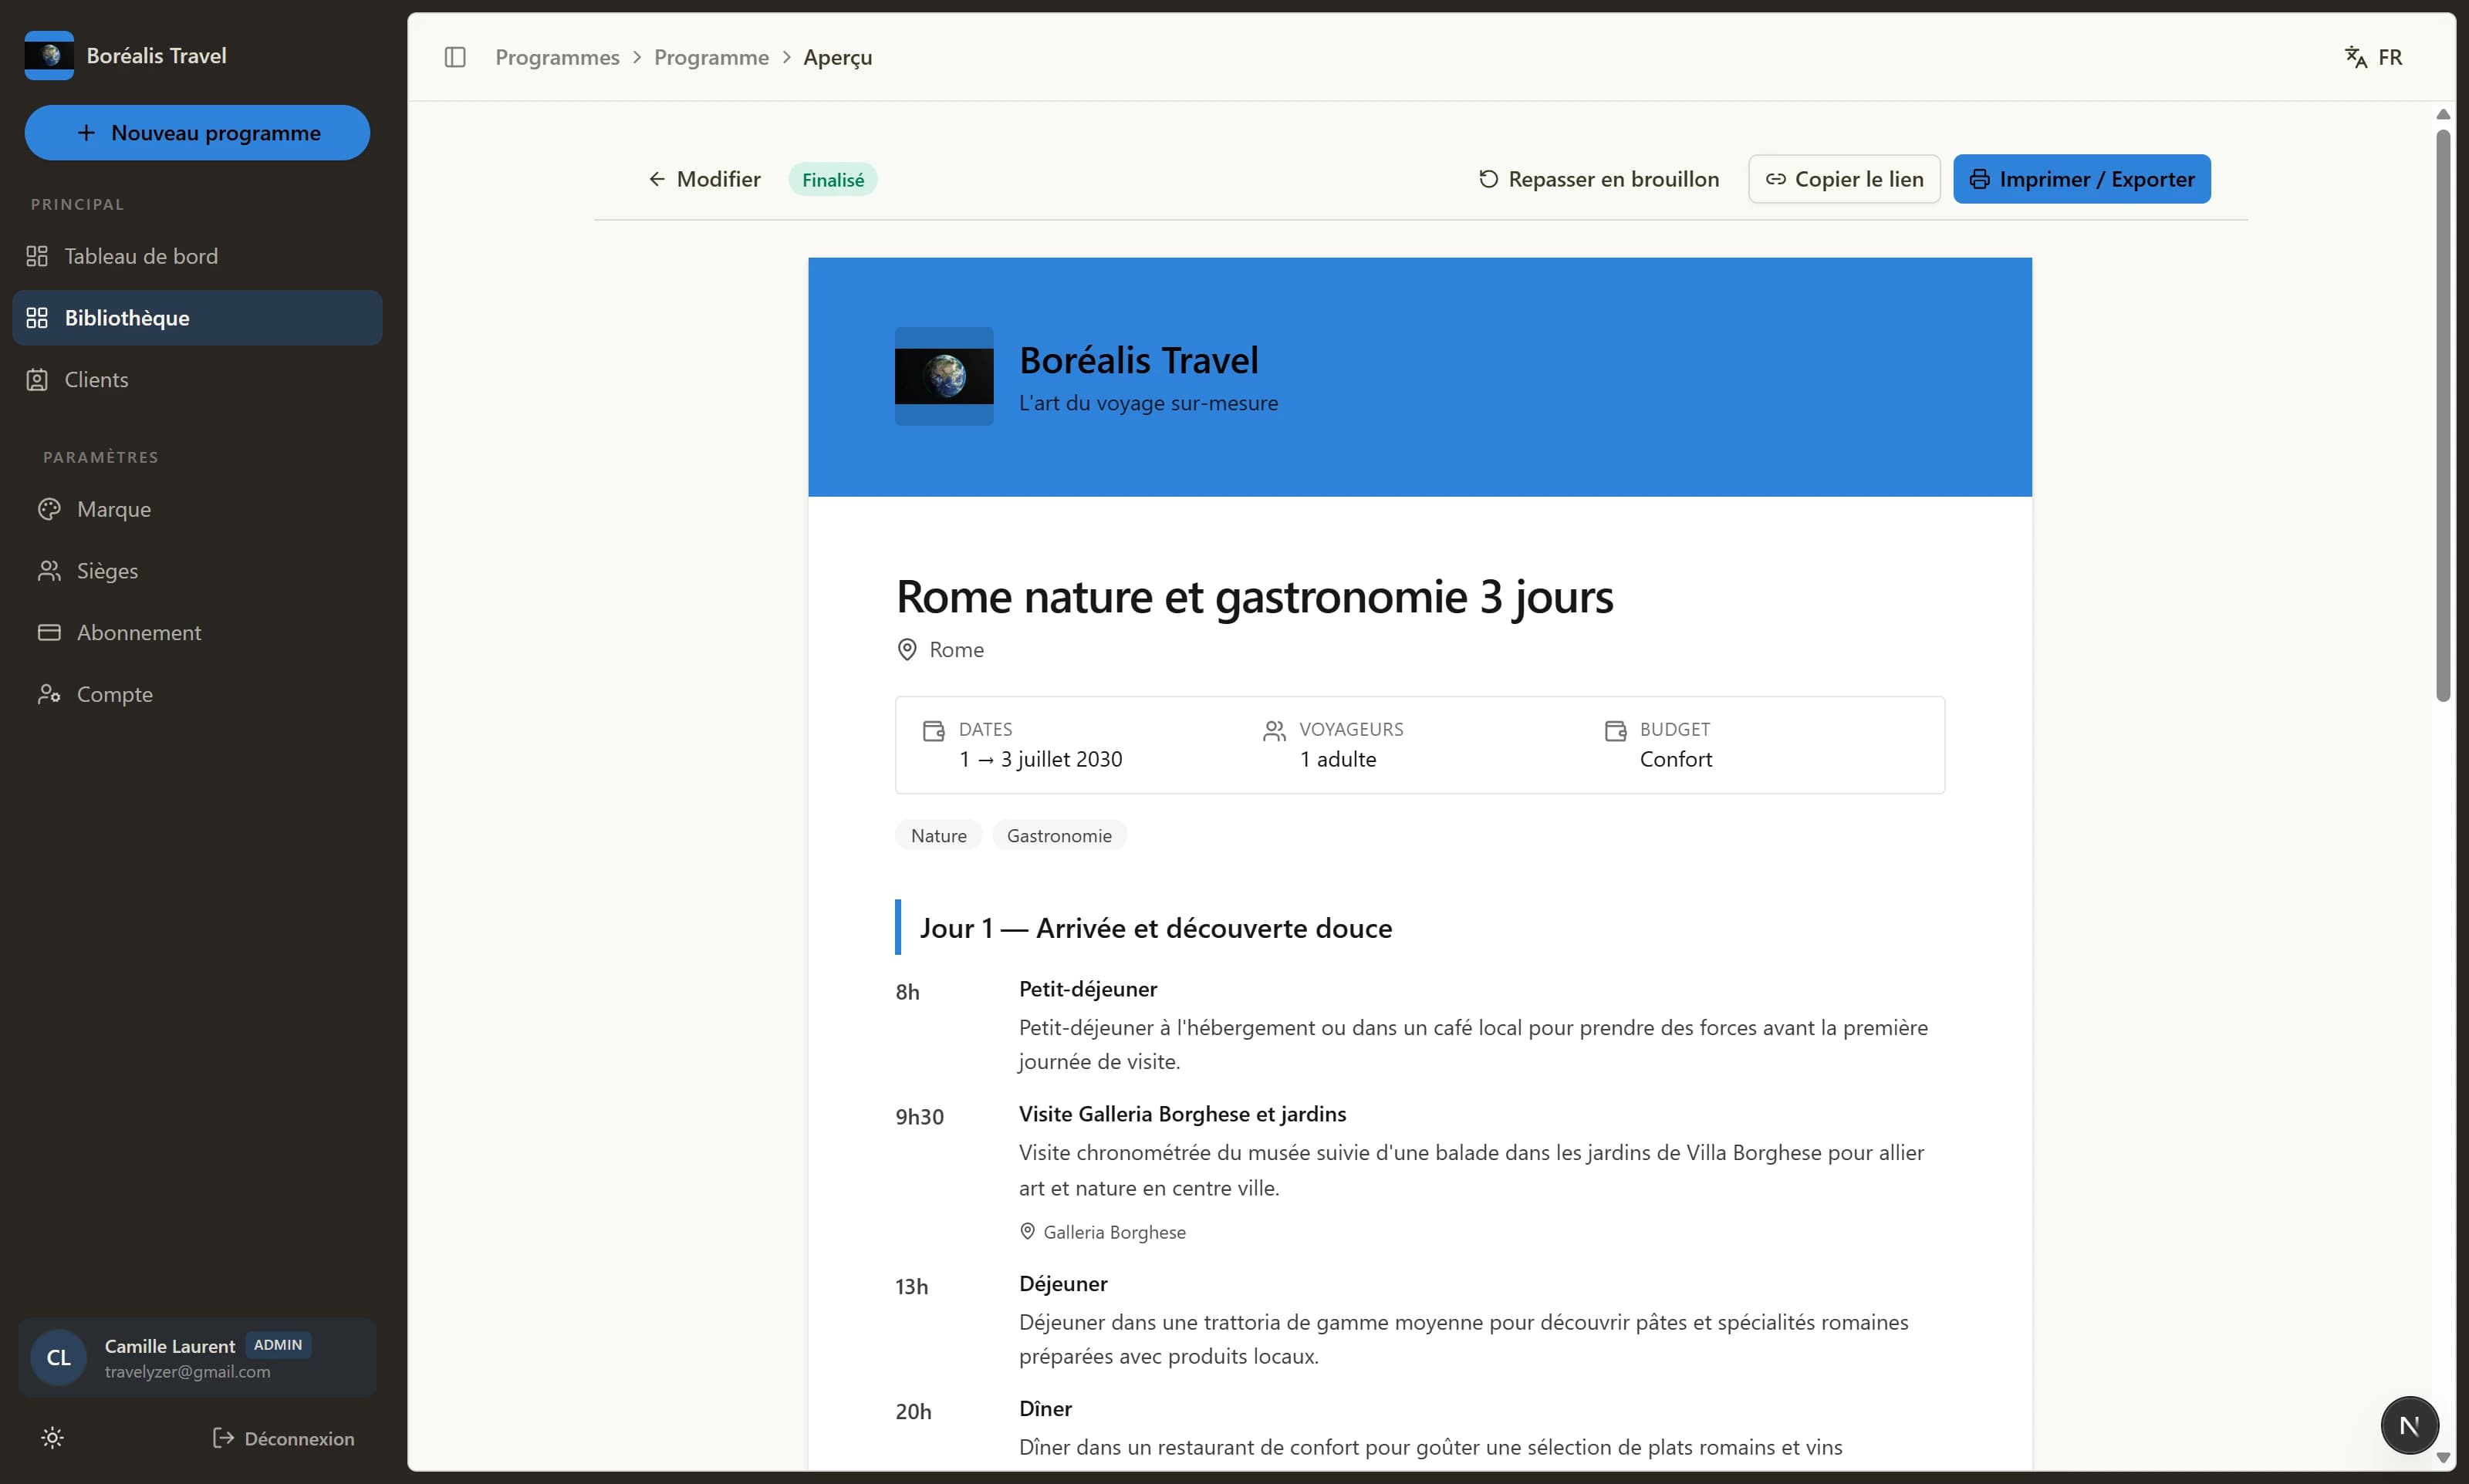
Task: Click the translate language icon
Action: pyautogui.click(x=2356, y=57)
